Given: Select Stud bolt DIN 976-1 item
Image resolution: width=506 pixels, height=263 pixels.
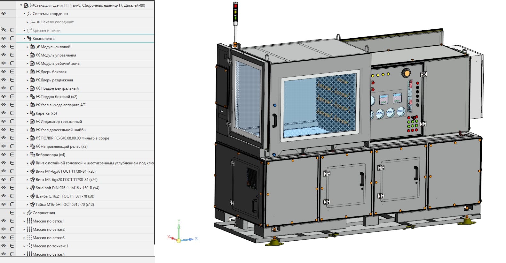Looking at the screenshot, I should 67,188.
